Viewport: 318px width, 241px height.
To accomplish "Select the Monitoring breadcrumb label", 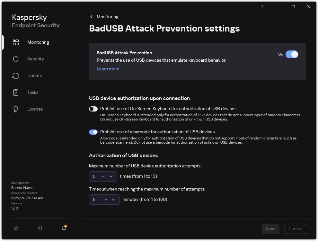I will tap(108, 17).
